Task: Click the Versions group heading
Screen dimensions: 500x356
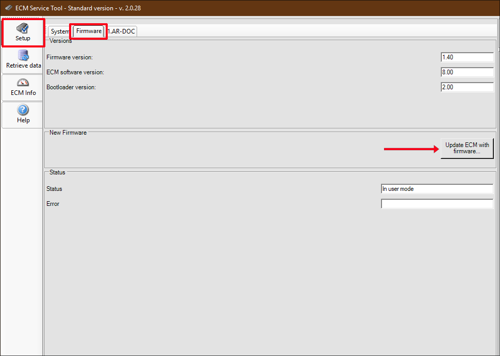Action: [x=61, y=41]
